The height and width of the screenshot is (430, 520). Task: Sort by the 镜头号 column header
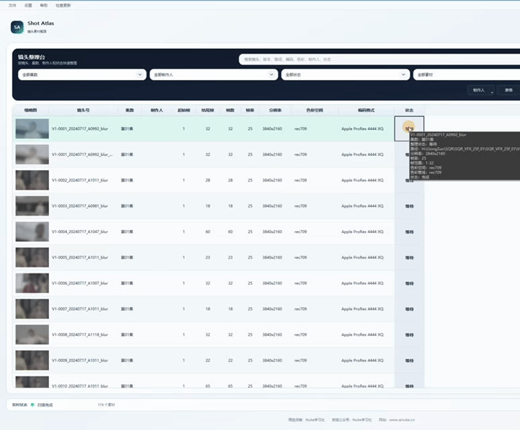click(x=83, y=110)
